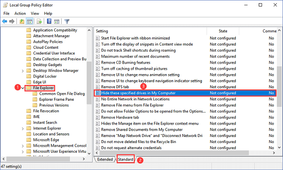This screenshot has width=283, height=170.
Task: Switch to the Extended tab
Action: (105, 160)
